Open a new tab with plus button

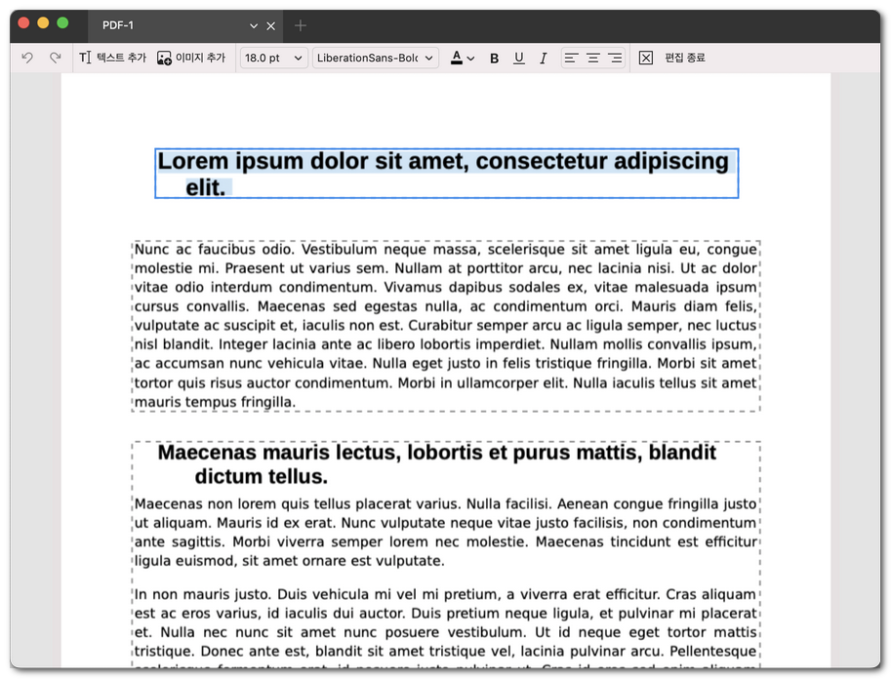(x=301, y=25)
